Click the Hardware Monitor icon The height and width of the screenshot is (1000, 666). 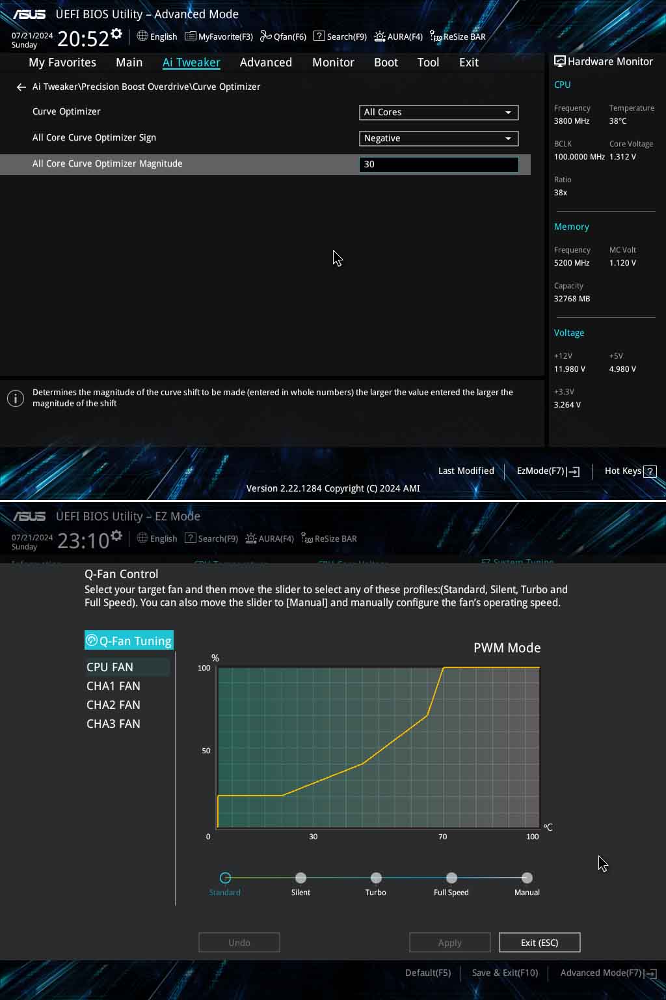tap(559, 61)
